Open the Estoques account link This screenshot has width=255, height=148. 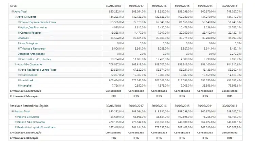[x=23, y=38]
